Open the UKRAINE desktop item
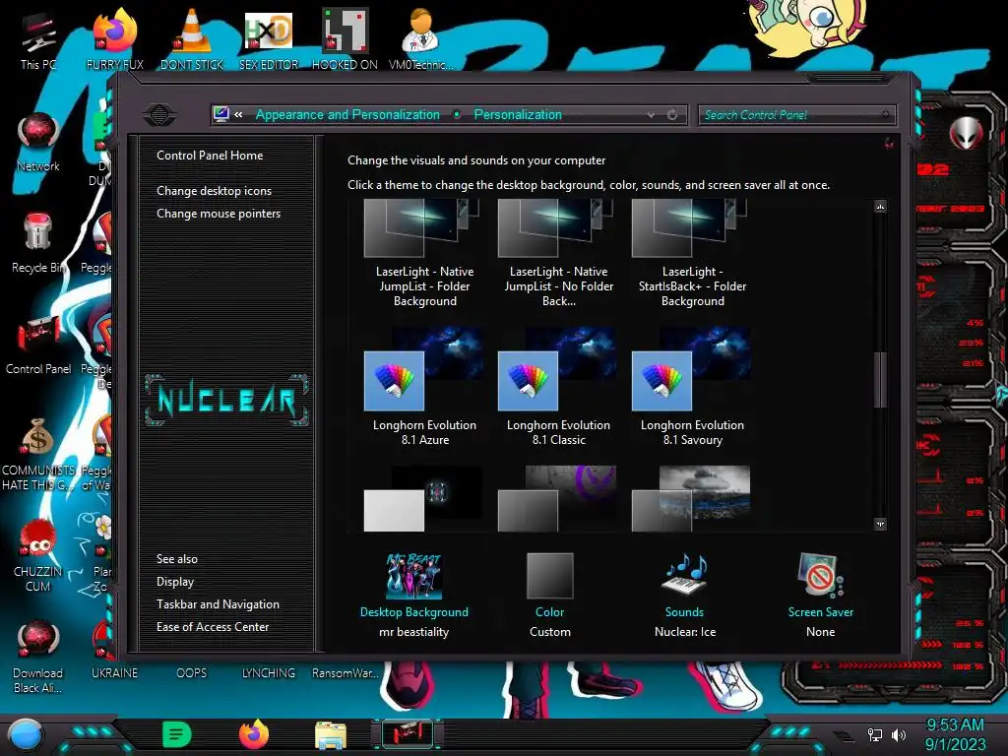 [114, 673]
